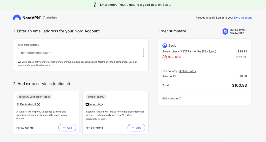This screenshot has width=266, height=142.
Task: Click the Dedicated IP house icon
Action: [18, 104]
